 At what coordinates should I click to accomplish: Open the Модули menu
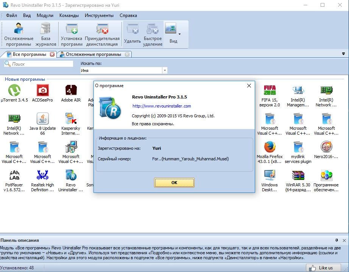click(45, 15)
